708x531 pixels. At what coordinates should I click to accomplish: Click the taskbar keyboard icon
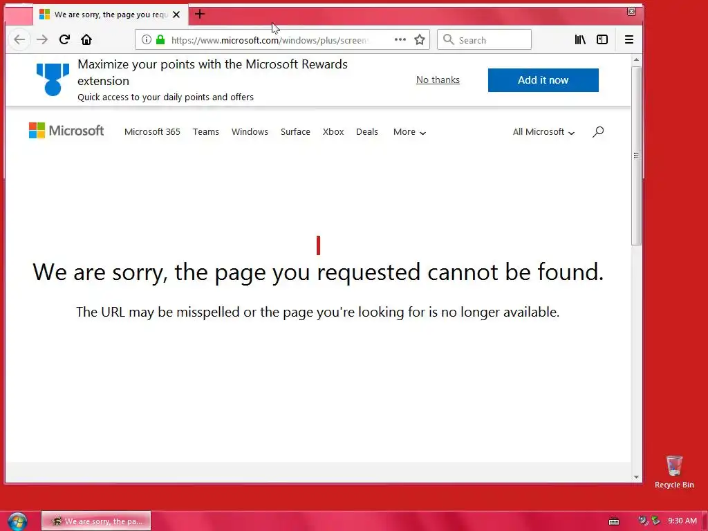[614, 521]
